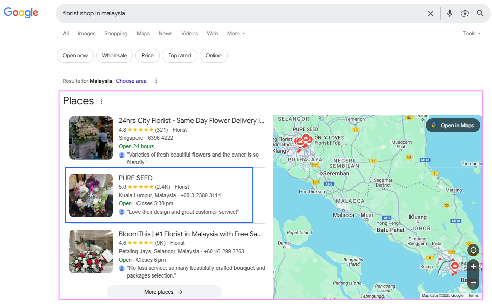The height and width of the screenshot is (307, 492).
Task: Go to the Google logo homepage
Action: pyautogui.click(x=21, y=13)
